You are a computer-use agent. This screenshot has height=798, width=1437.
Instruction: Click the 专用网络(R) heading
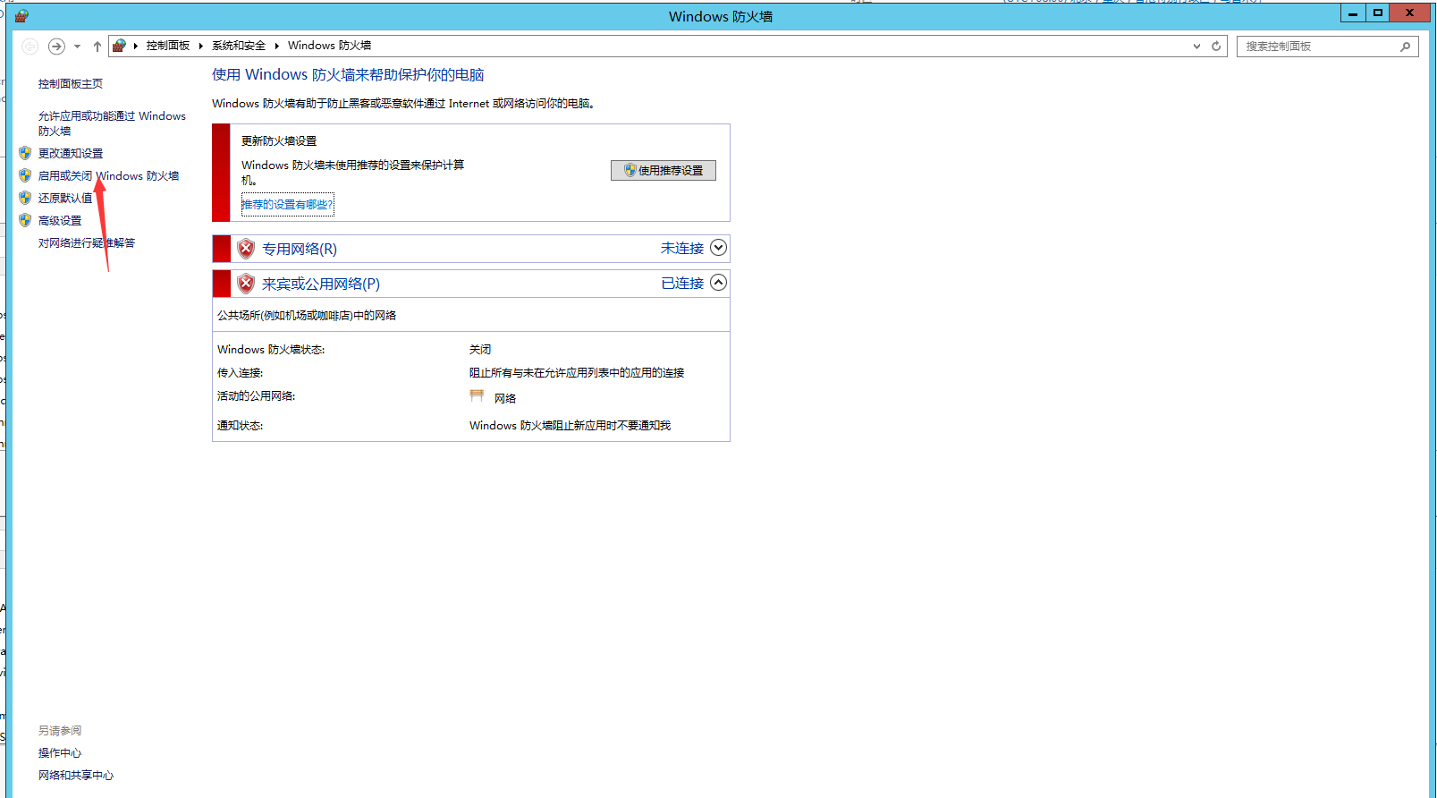coord(300,250)
